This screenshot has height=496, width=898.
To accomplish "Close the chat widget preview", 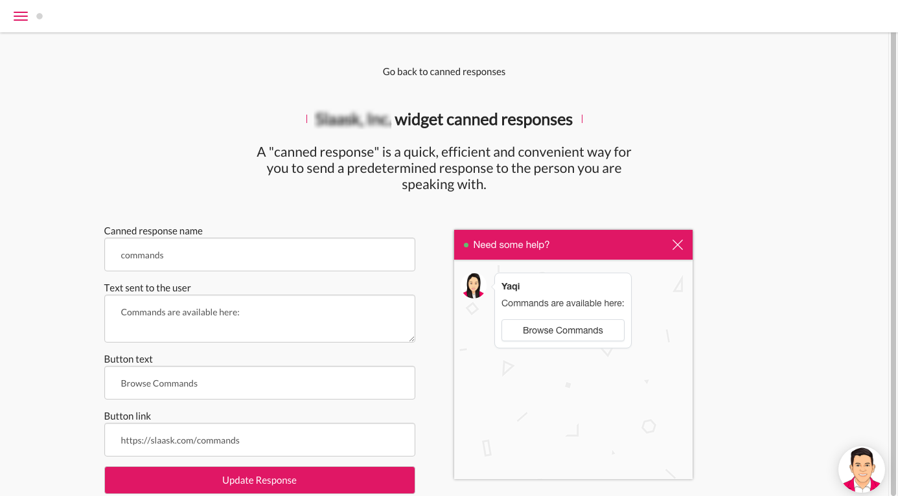I will click(x=678, y=245).
